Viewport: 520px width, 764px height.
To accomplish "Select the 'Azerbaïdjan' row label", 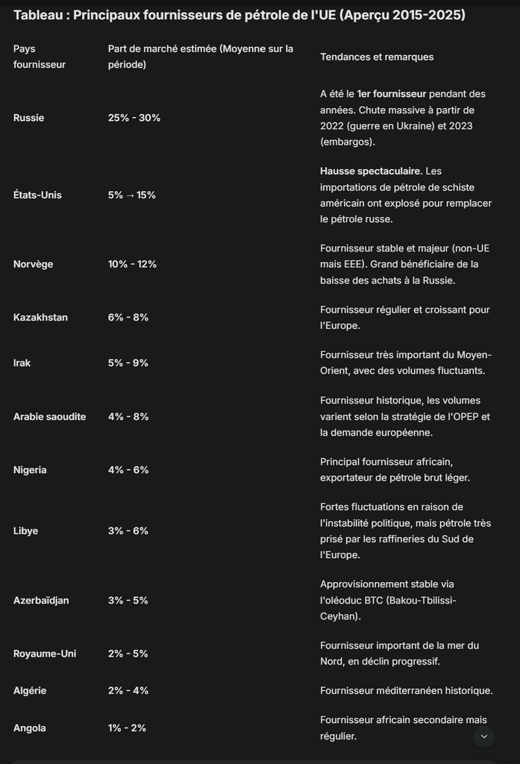I will point(41,601).
